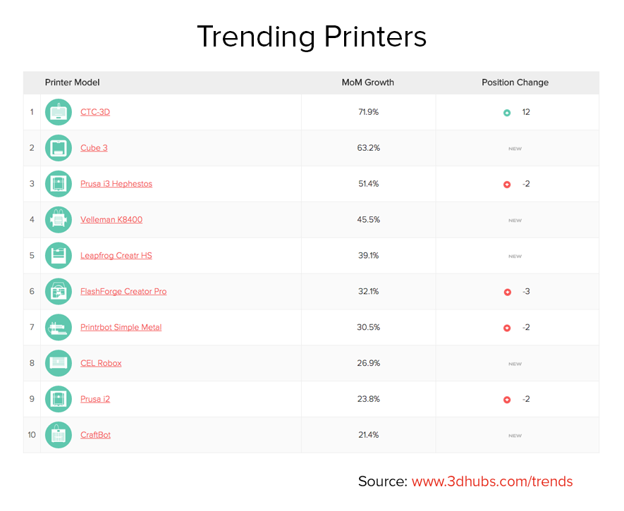This screenshot has height=511, width=624.
Task: Click the Printrbot Simple Metal printer icon
Action: pyautogui.click(x=59, y=328)
